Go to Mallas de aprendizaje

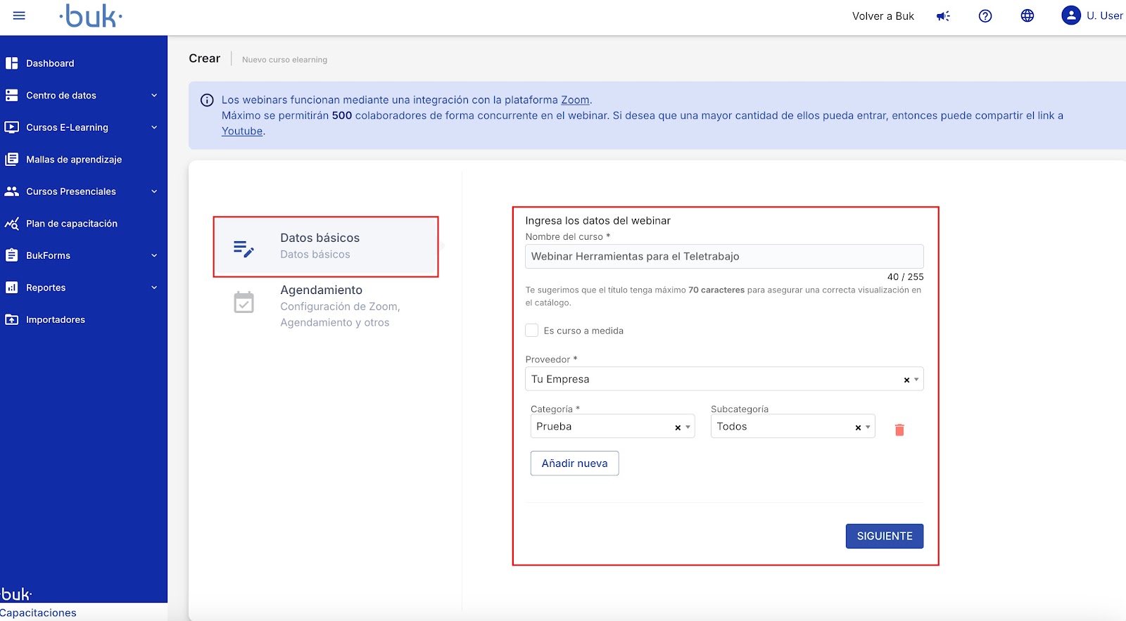tap(74, 160)
